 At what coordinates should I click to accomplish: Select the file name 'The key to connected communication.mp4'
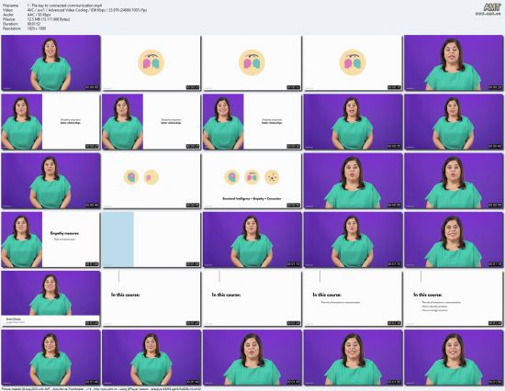tap(64, 6)
